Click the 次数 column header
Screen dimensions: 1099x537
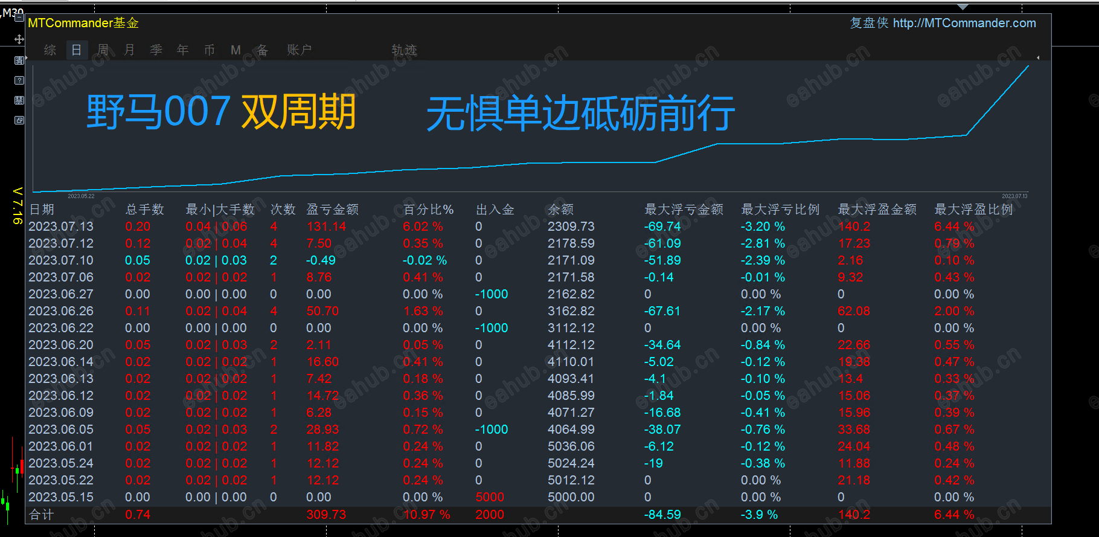point(283,210)
